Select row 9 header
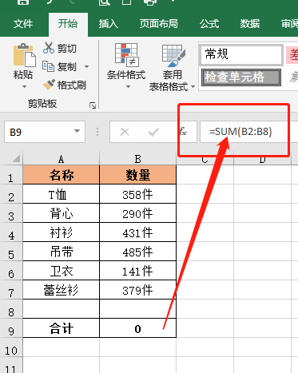This screenshot has width=298, height=373. tap(11, 328)
